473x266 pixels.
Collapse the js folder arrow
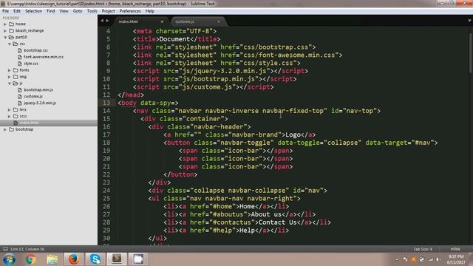10,83
